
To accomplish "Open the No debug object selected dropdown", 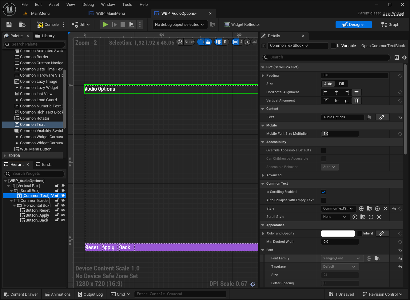I will click(x=179, y=25).
